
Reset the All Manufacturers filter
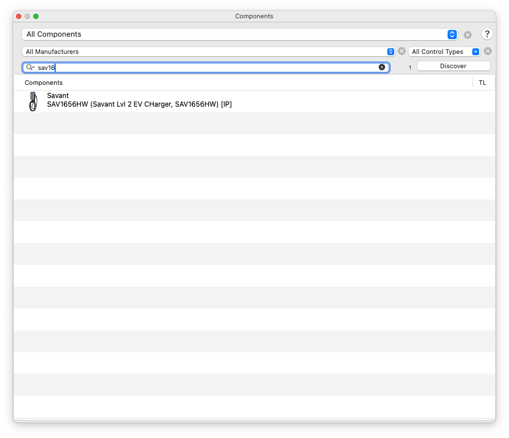pyautogui.click(x=402, y=51)
